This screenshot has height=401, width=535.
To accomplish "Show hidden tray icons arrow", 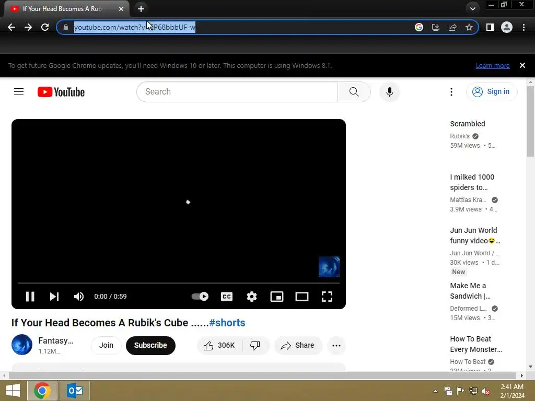I will (435, 391).
